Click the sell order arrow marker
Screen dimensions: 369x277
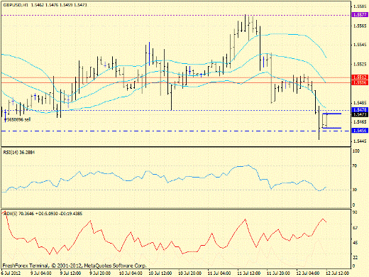click(x=6, y=120)
